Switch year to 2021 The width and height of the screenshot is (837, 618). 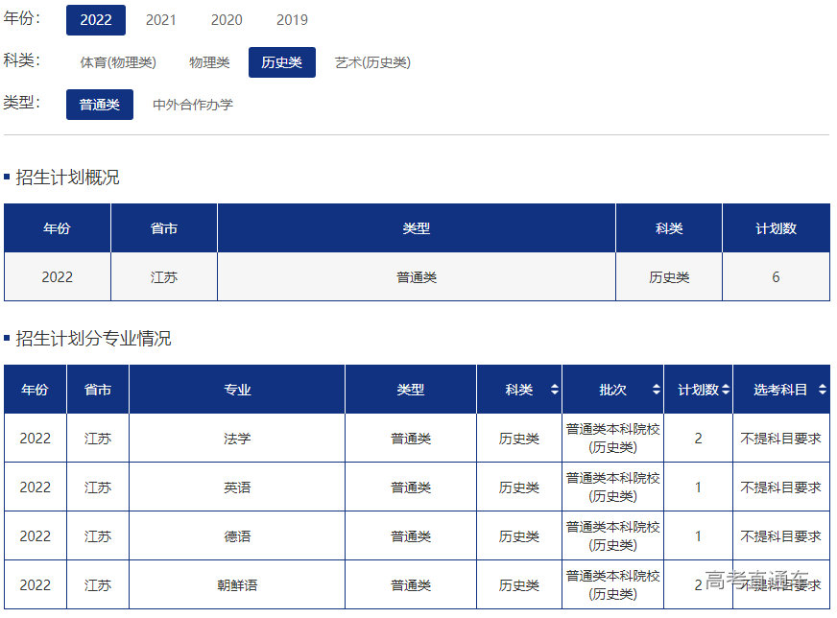click(x=160, y=20)
